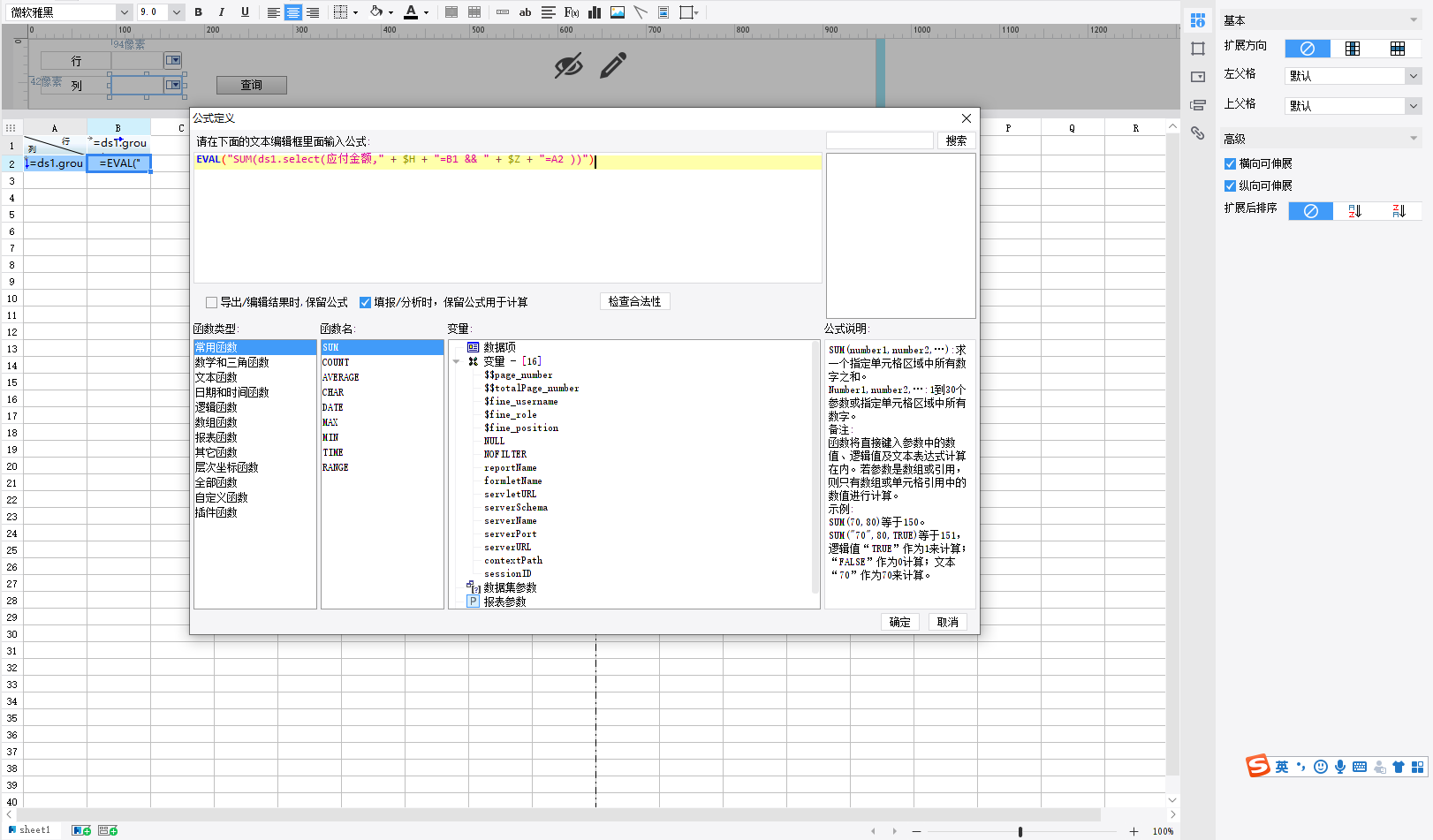Insert a chart using the bar chart icon
This screenshot has height=840, width=1433.
[x=595, y=12]
